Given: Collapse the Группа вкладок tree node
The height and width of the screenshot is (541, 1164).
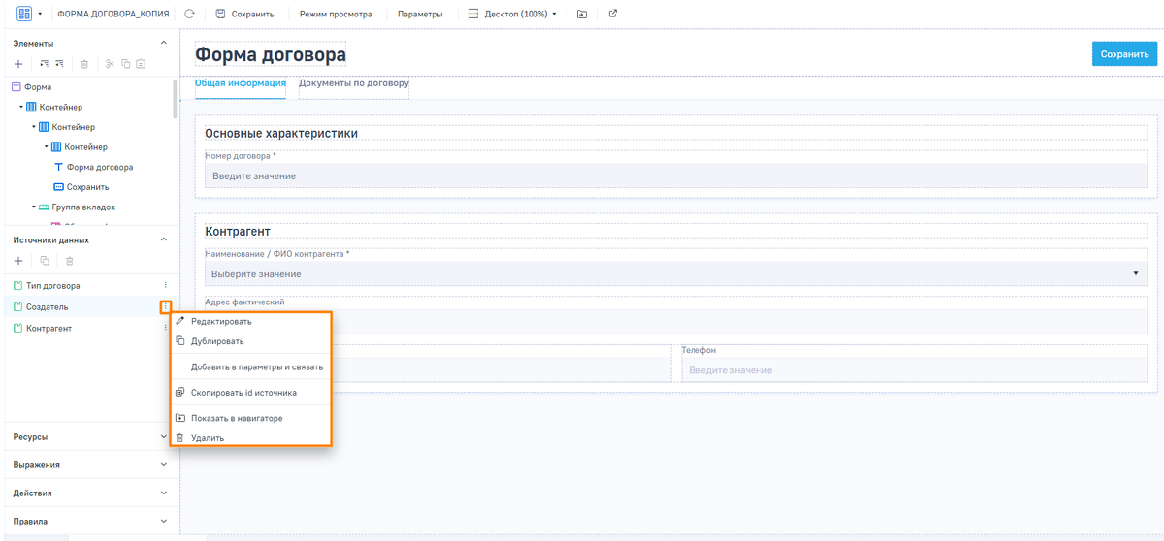Looking at the screenshot, I should (x=34, y=207).
